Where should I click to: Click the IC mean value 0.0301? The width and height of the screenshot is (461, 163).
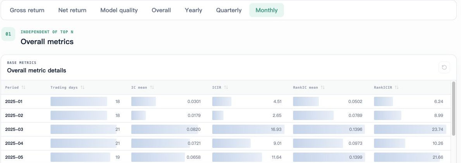194,101
